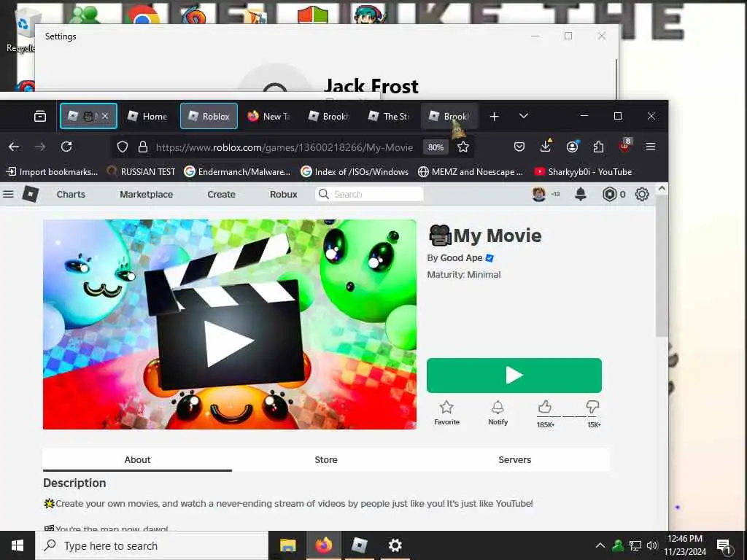
Task: Reset the 80% zoom level indicator
Action: coord(436,147)
